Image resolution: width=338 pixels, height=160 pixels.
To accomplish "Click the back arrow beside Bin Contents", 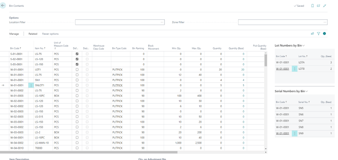I will click(4, 6).
